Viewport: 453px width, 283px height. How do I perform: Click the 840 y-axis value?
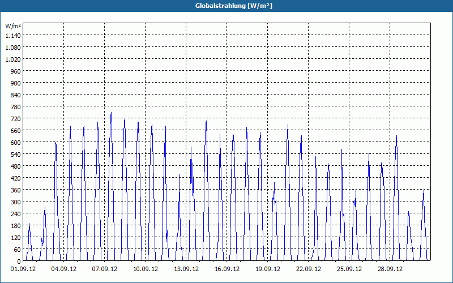[x=16, y=95]
